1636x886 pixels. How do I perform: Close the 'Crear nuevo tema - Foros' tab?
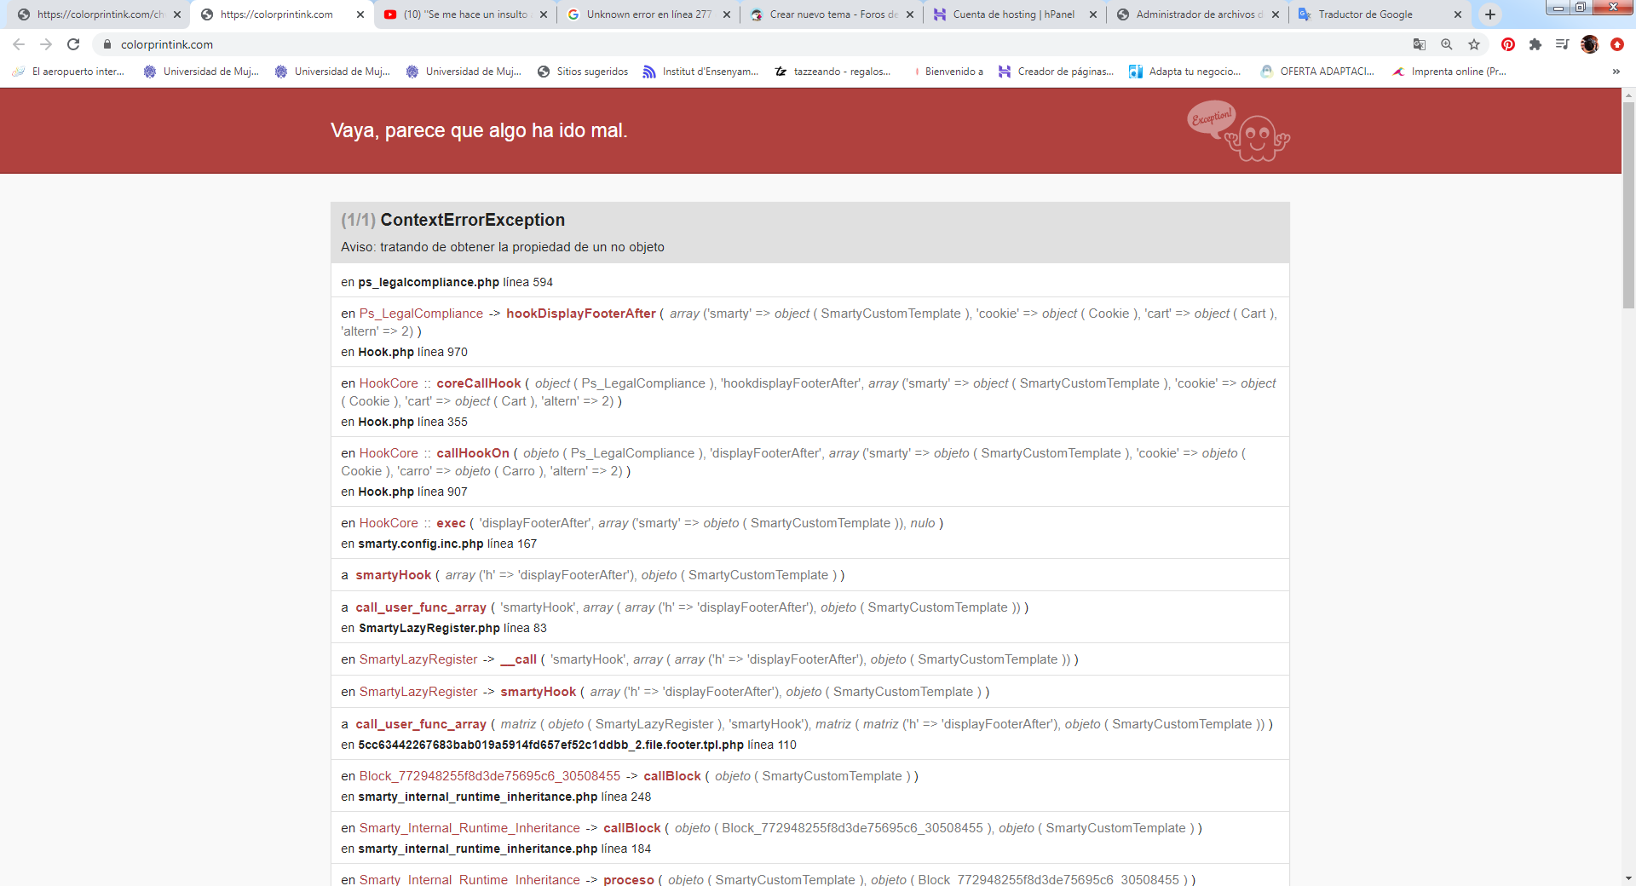point(910,14)
